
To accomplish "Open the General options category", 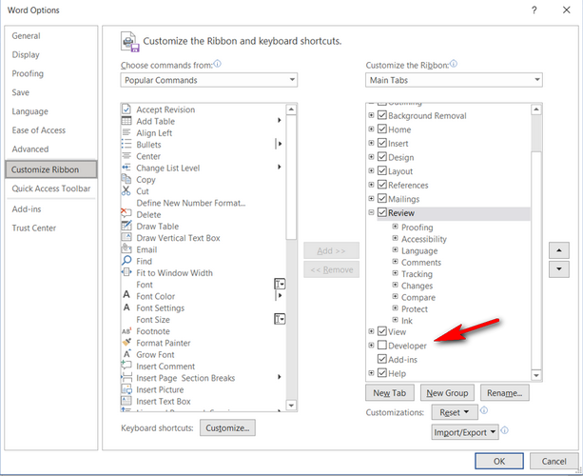I will point(26,36).
